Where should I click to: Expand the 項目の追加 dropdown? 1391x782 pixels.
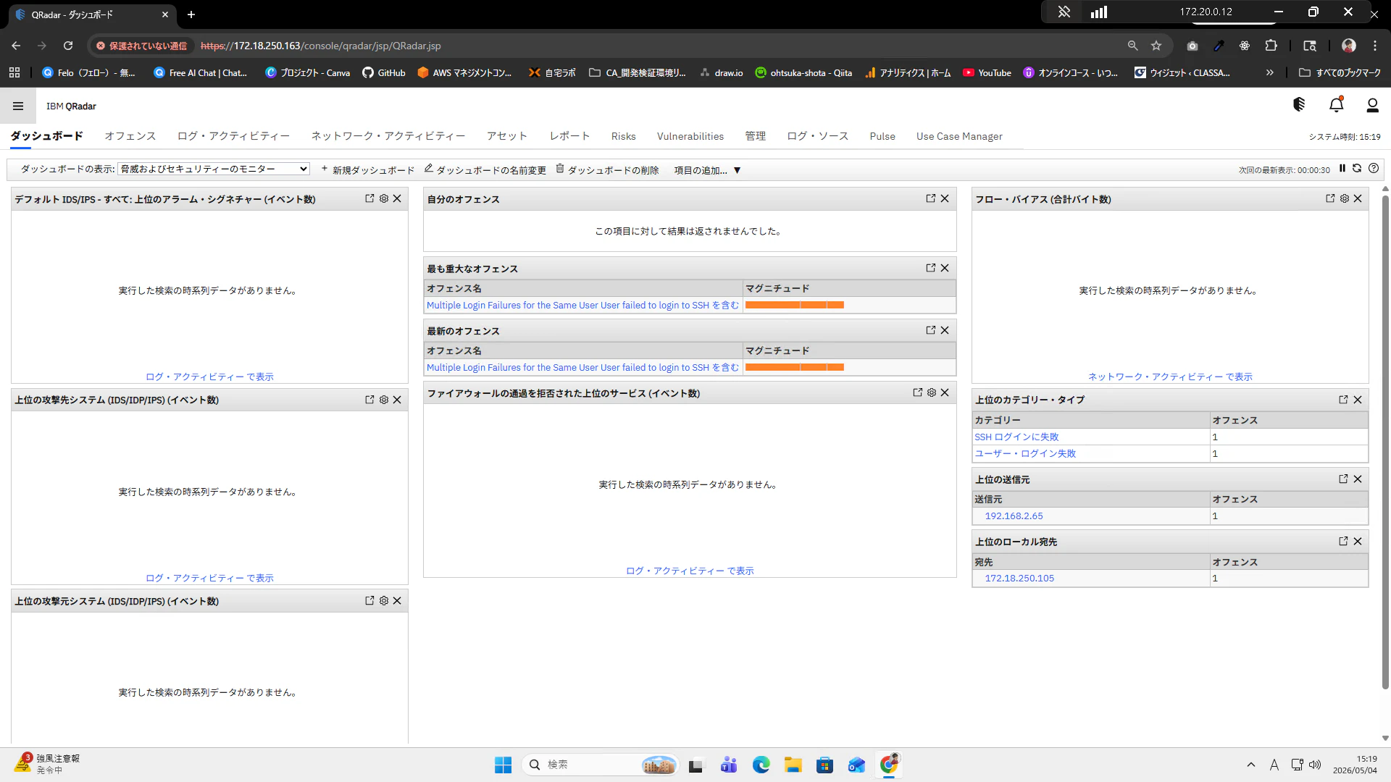[707, 170]
